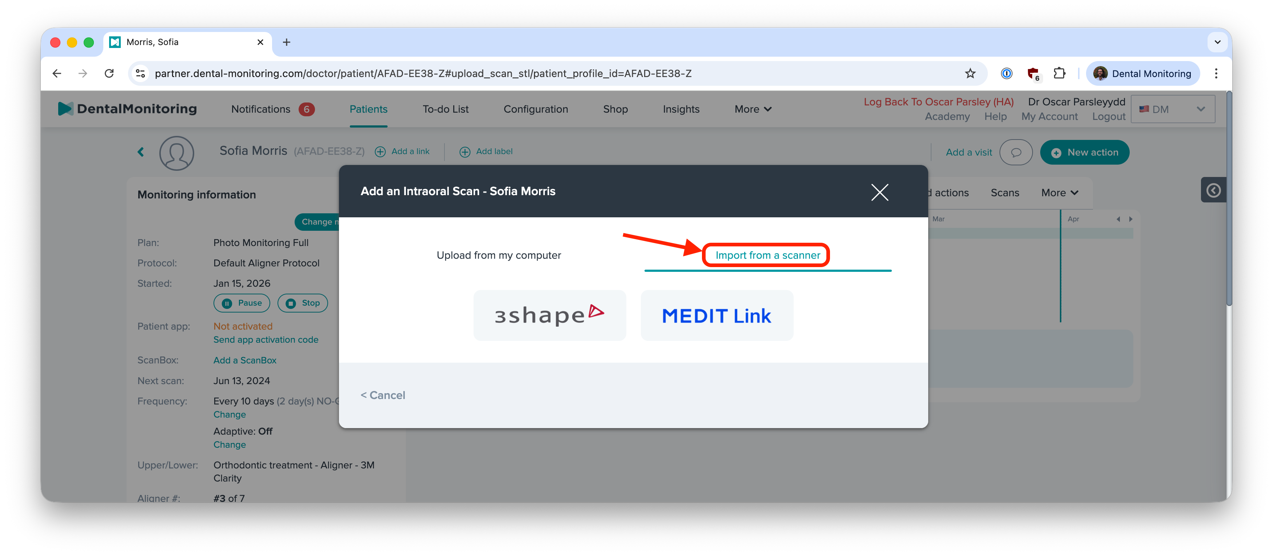Viewport: 1273px width, 556px height.
Task: Open the To-do List page
Action: tap(445, 109)
